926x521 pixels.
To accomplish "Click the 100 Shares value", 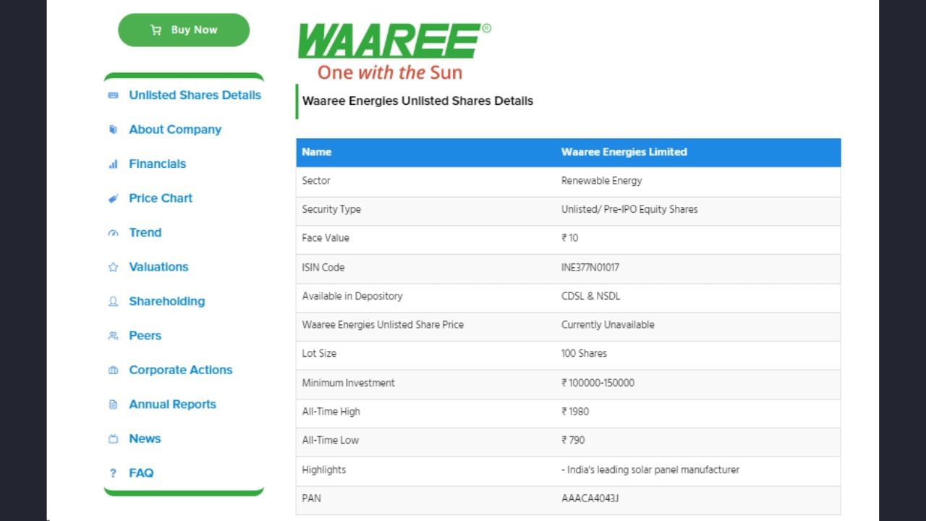I will pos(584,354).
